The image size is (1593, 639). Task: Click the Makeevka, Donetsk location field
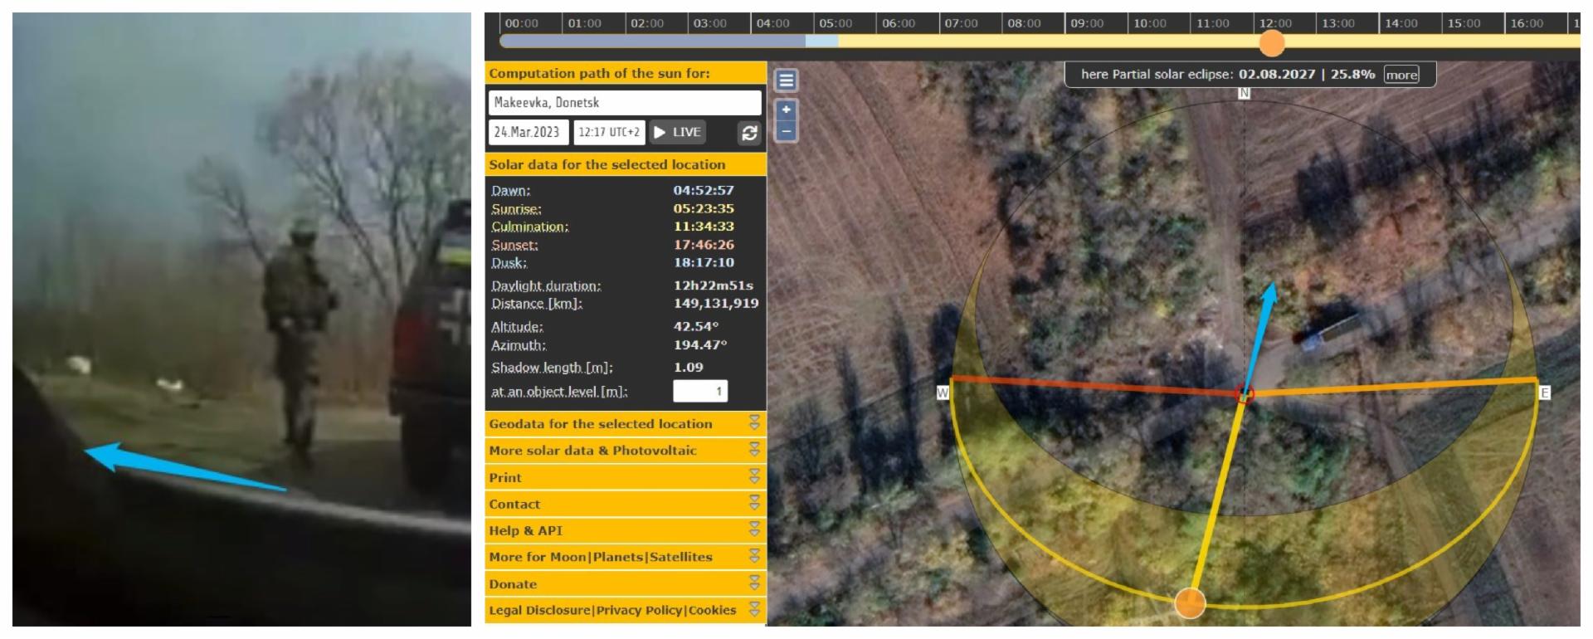(x=624, y=103)
